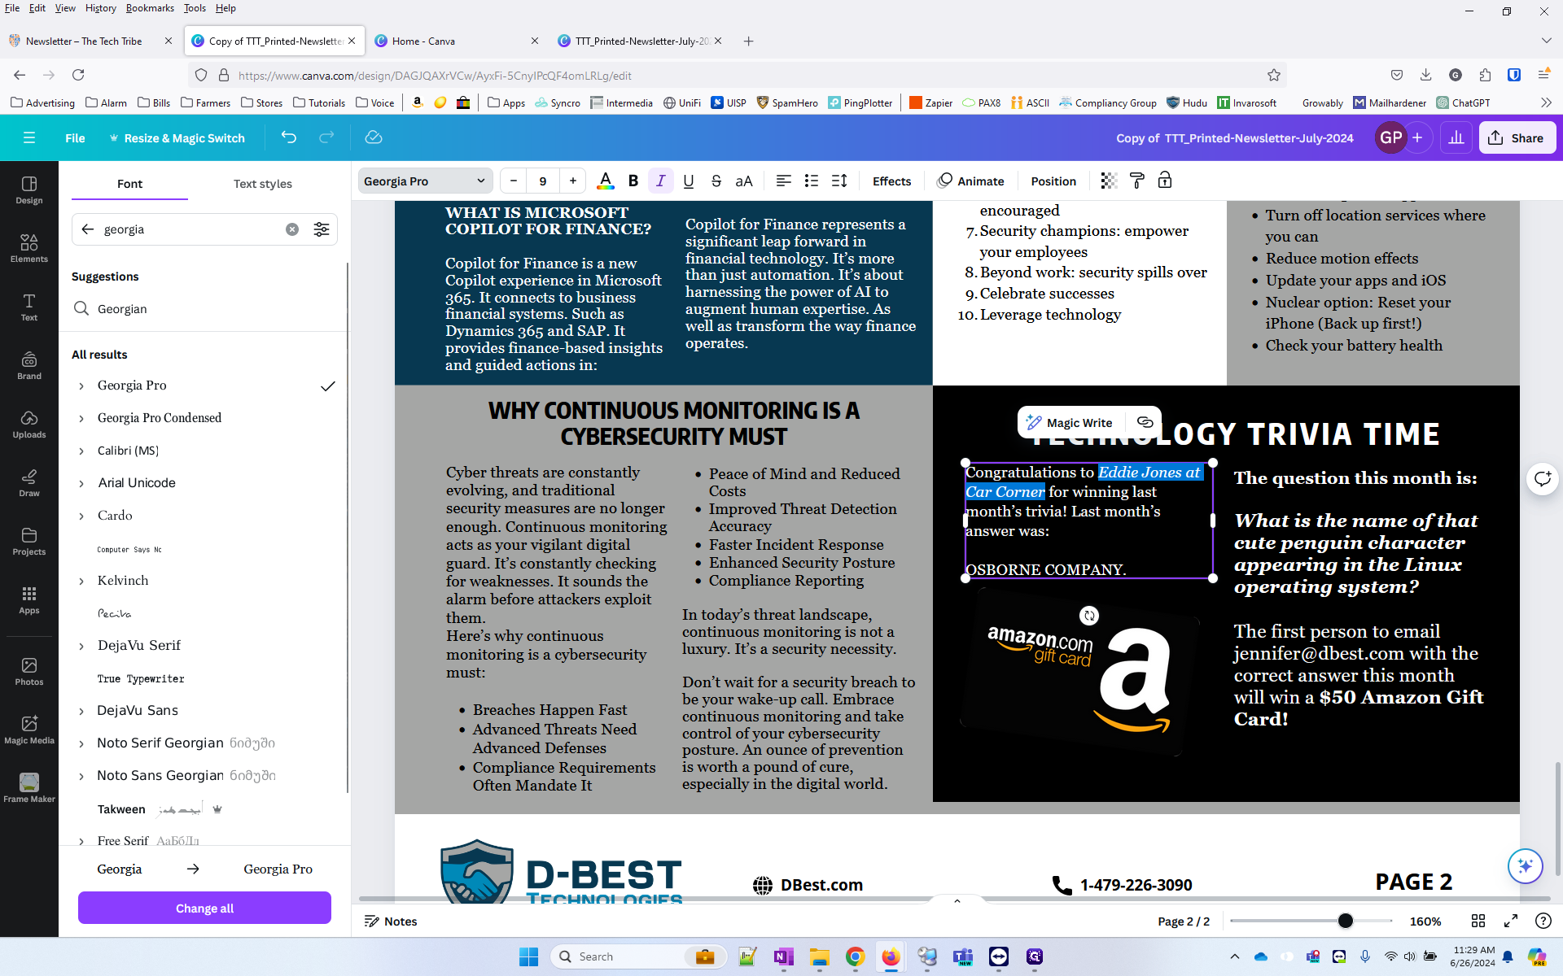The height and width of the screenshot is (976, 1563).
Task: Click the font size field
Action: [543, 181]
